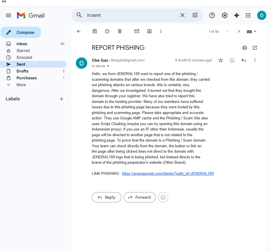This screenshot has width=270, height=251.
Task: Click the Gmail logo
Action: [31, 15]
